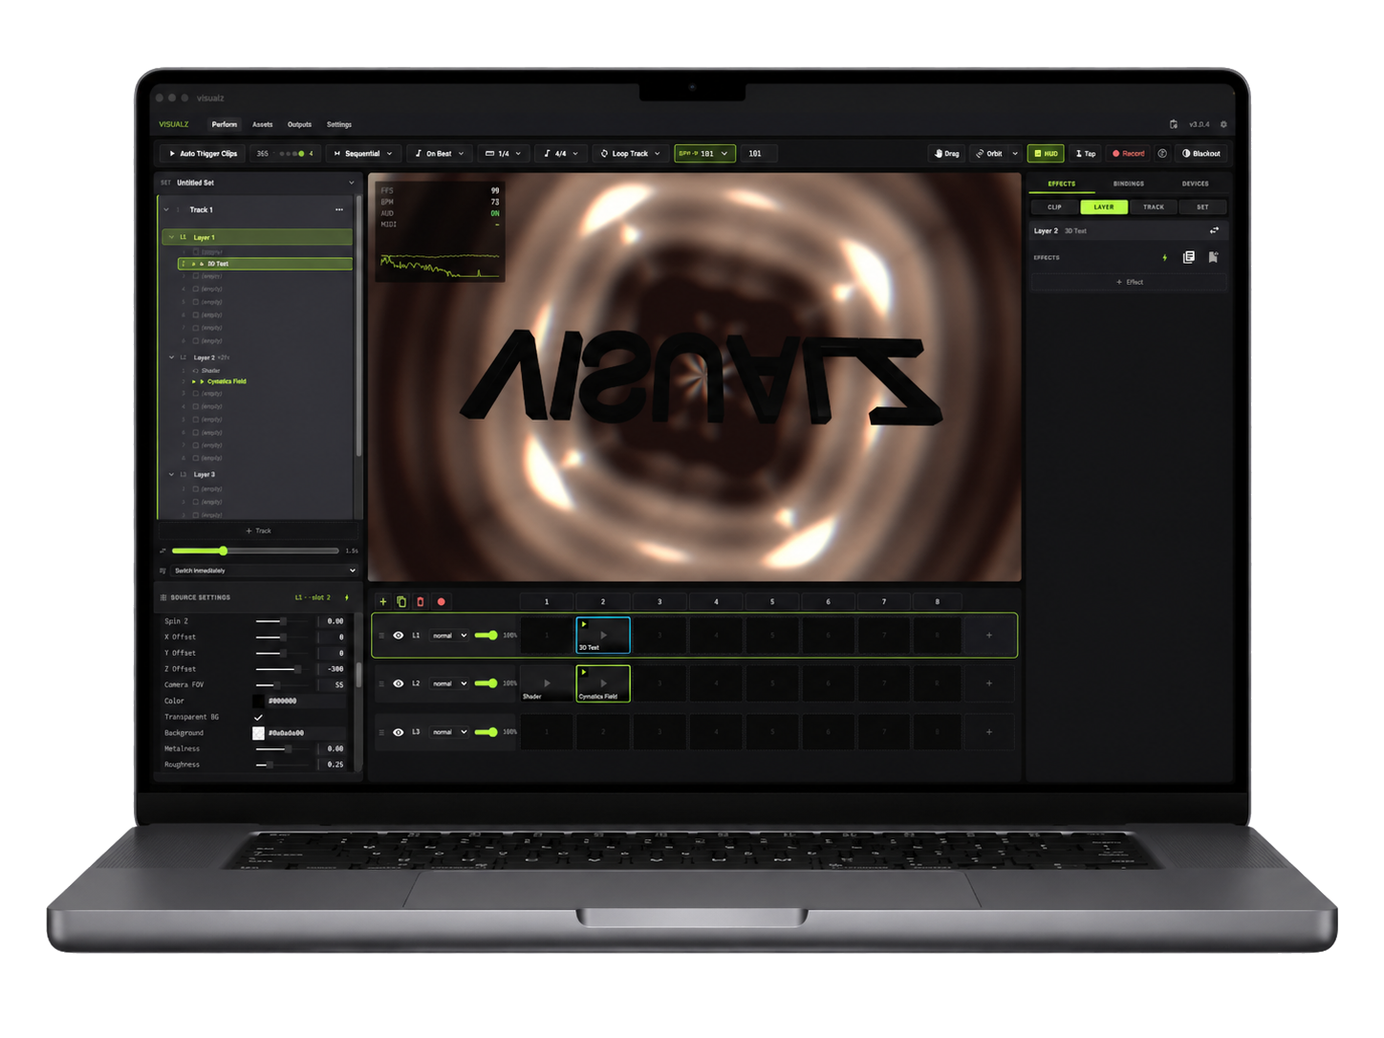Start recording with the Record button

pos(1128,153)
